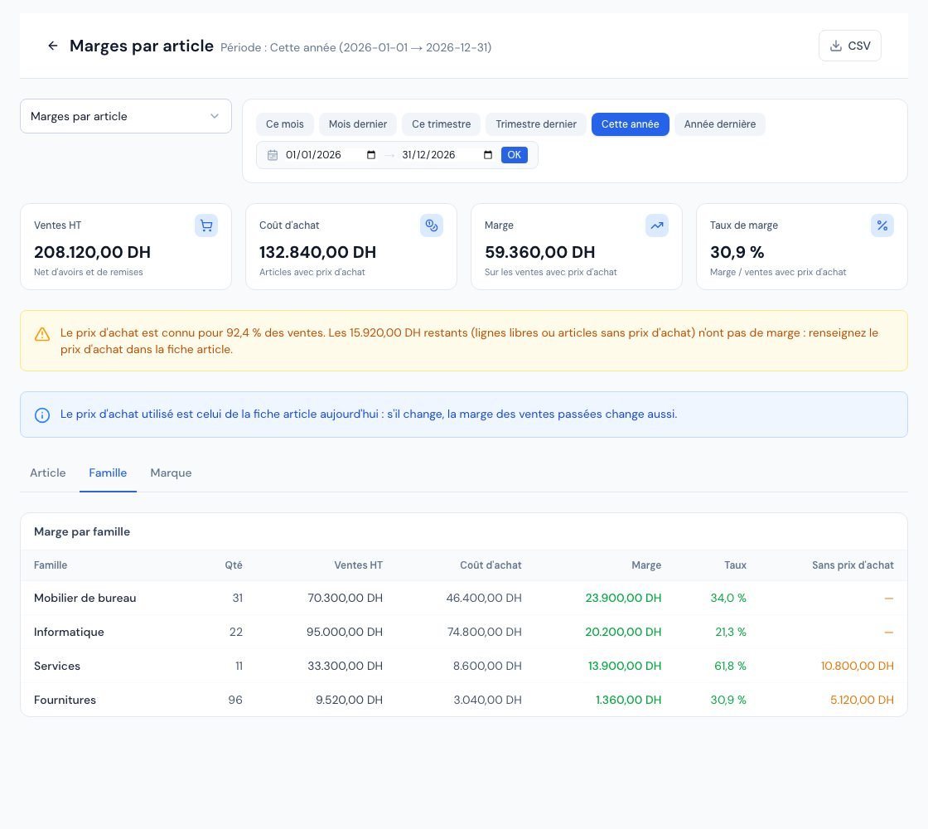Open the Marque tab
Image resolution: width=928 pixels, height=829 pixels.
click(171, 473)
